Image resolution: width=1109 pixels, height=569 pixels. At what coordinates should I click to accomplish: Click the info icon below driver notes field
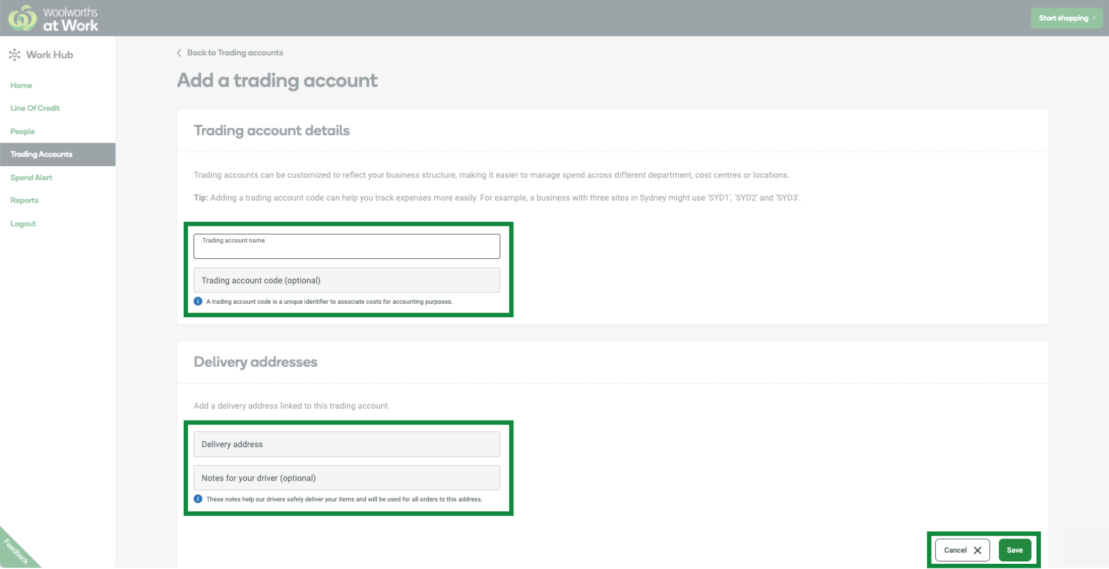(198, 499)
